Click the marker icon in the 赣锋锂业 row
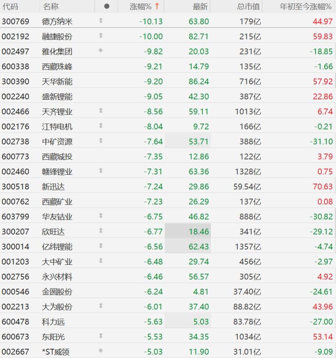Viewport: 336px width, 358px height. pos(101,171)
